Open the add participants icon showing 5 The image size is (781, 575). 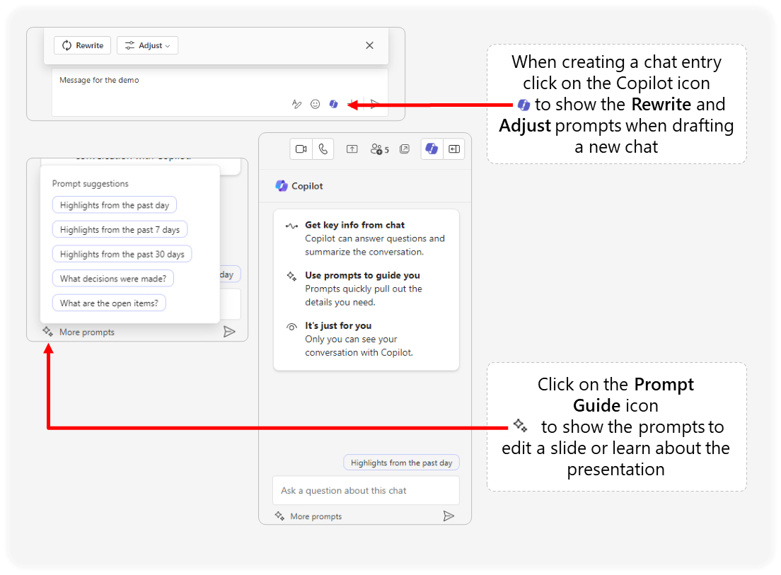click(380, 149)
